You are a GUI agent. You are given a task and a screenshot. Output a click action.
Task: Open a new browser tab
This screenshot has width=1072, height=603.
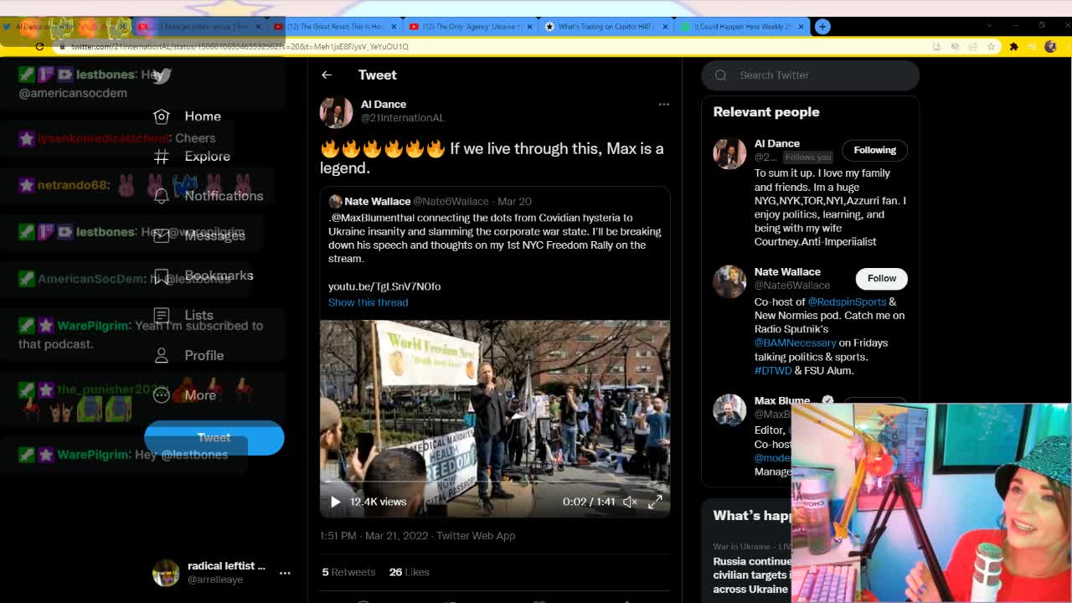(x=822, y=27)
